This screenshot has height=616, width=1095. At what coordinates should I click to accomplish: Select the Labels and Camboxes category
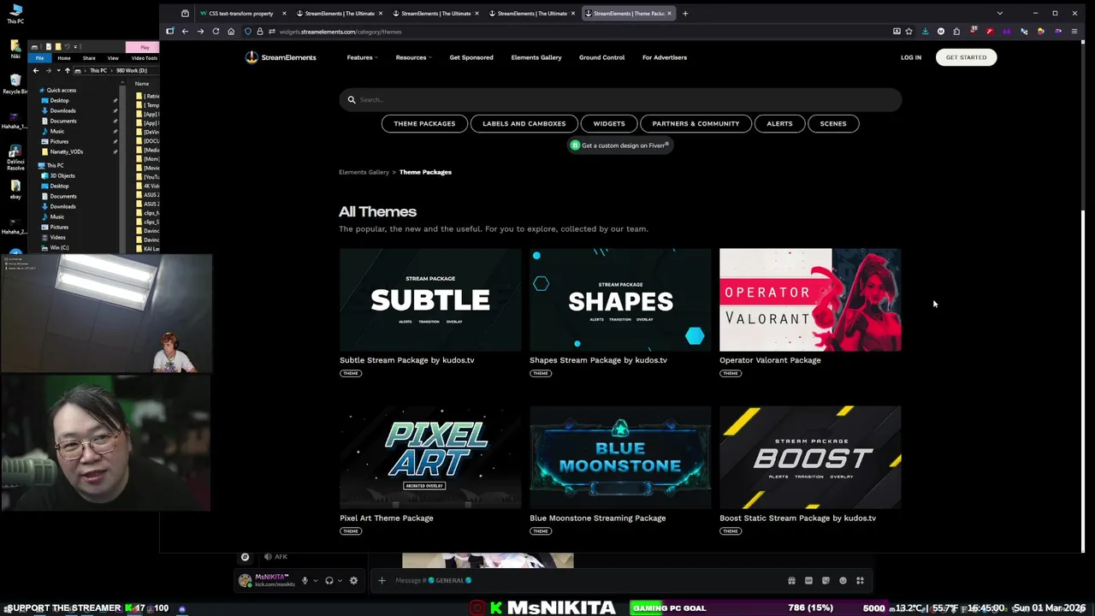point(524,123)
